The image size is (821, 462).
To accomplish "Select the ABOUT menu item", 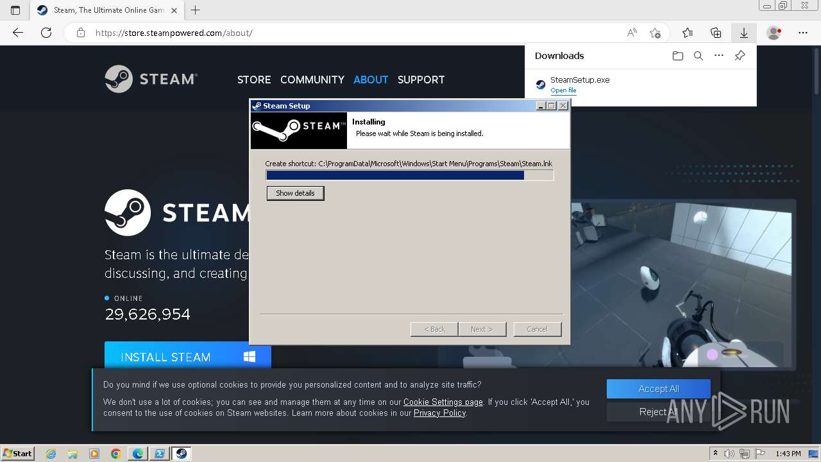I will click(371, 80).
